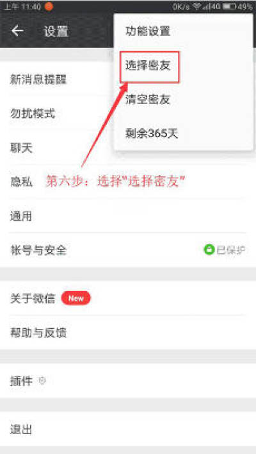The width and height of the screenshot is (256, 454).
Task: Tap 退出 to log out
Action: point(128,429)
